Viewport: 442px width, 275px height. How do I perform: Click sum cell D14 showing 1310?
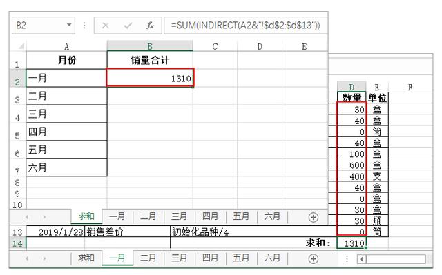(x=352, y=243)
